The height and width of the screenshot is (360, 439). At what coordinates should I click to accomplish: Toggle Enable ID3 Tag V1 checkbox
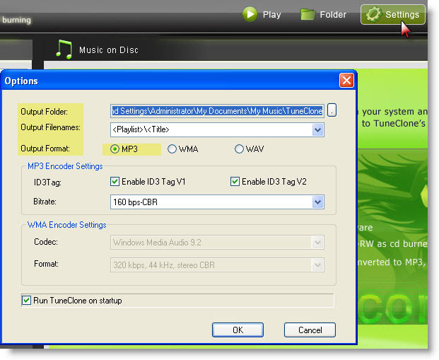pos(115,182)
